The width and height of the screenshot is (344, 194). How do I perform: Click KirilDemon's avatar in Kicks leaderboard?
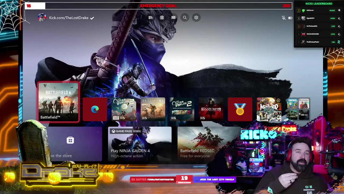303,10
